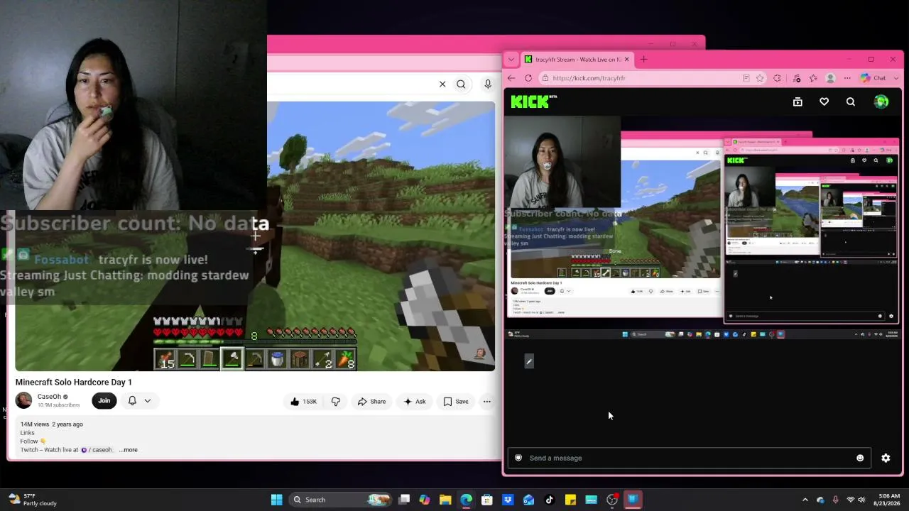This screenshot has height=511, width=909.
Task: Click the YouTube search magnifier button
Action: 461,84
